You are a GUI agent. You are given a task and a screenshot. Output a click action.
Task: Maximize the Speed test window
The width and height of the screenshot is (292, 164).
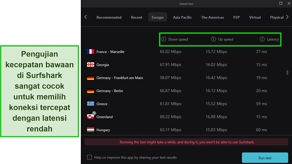pyautogui.click(x=281, y=3)
